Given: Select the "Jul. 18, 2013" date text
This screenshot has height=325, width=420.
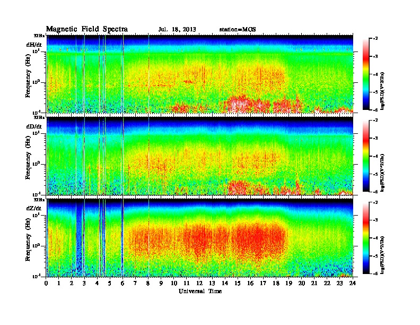Looking at the screenshot, I should click(x=177, y=29).
